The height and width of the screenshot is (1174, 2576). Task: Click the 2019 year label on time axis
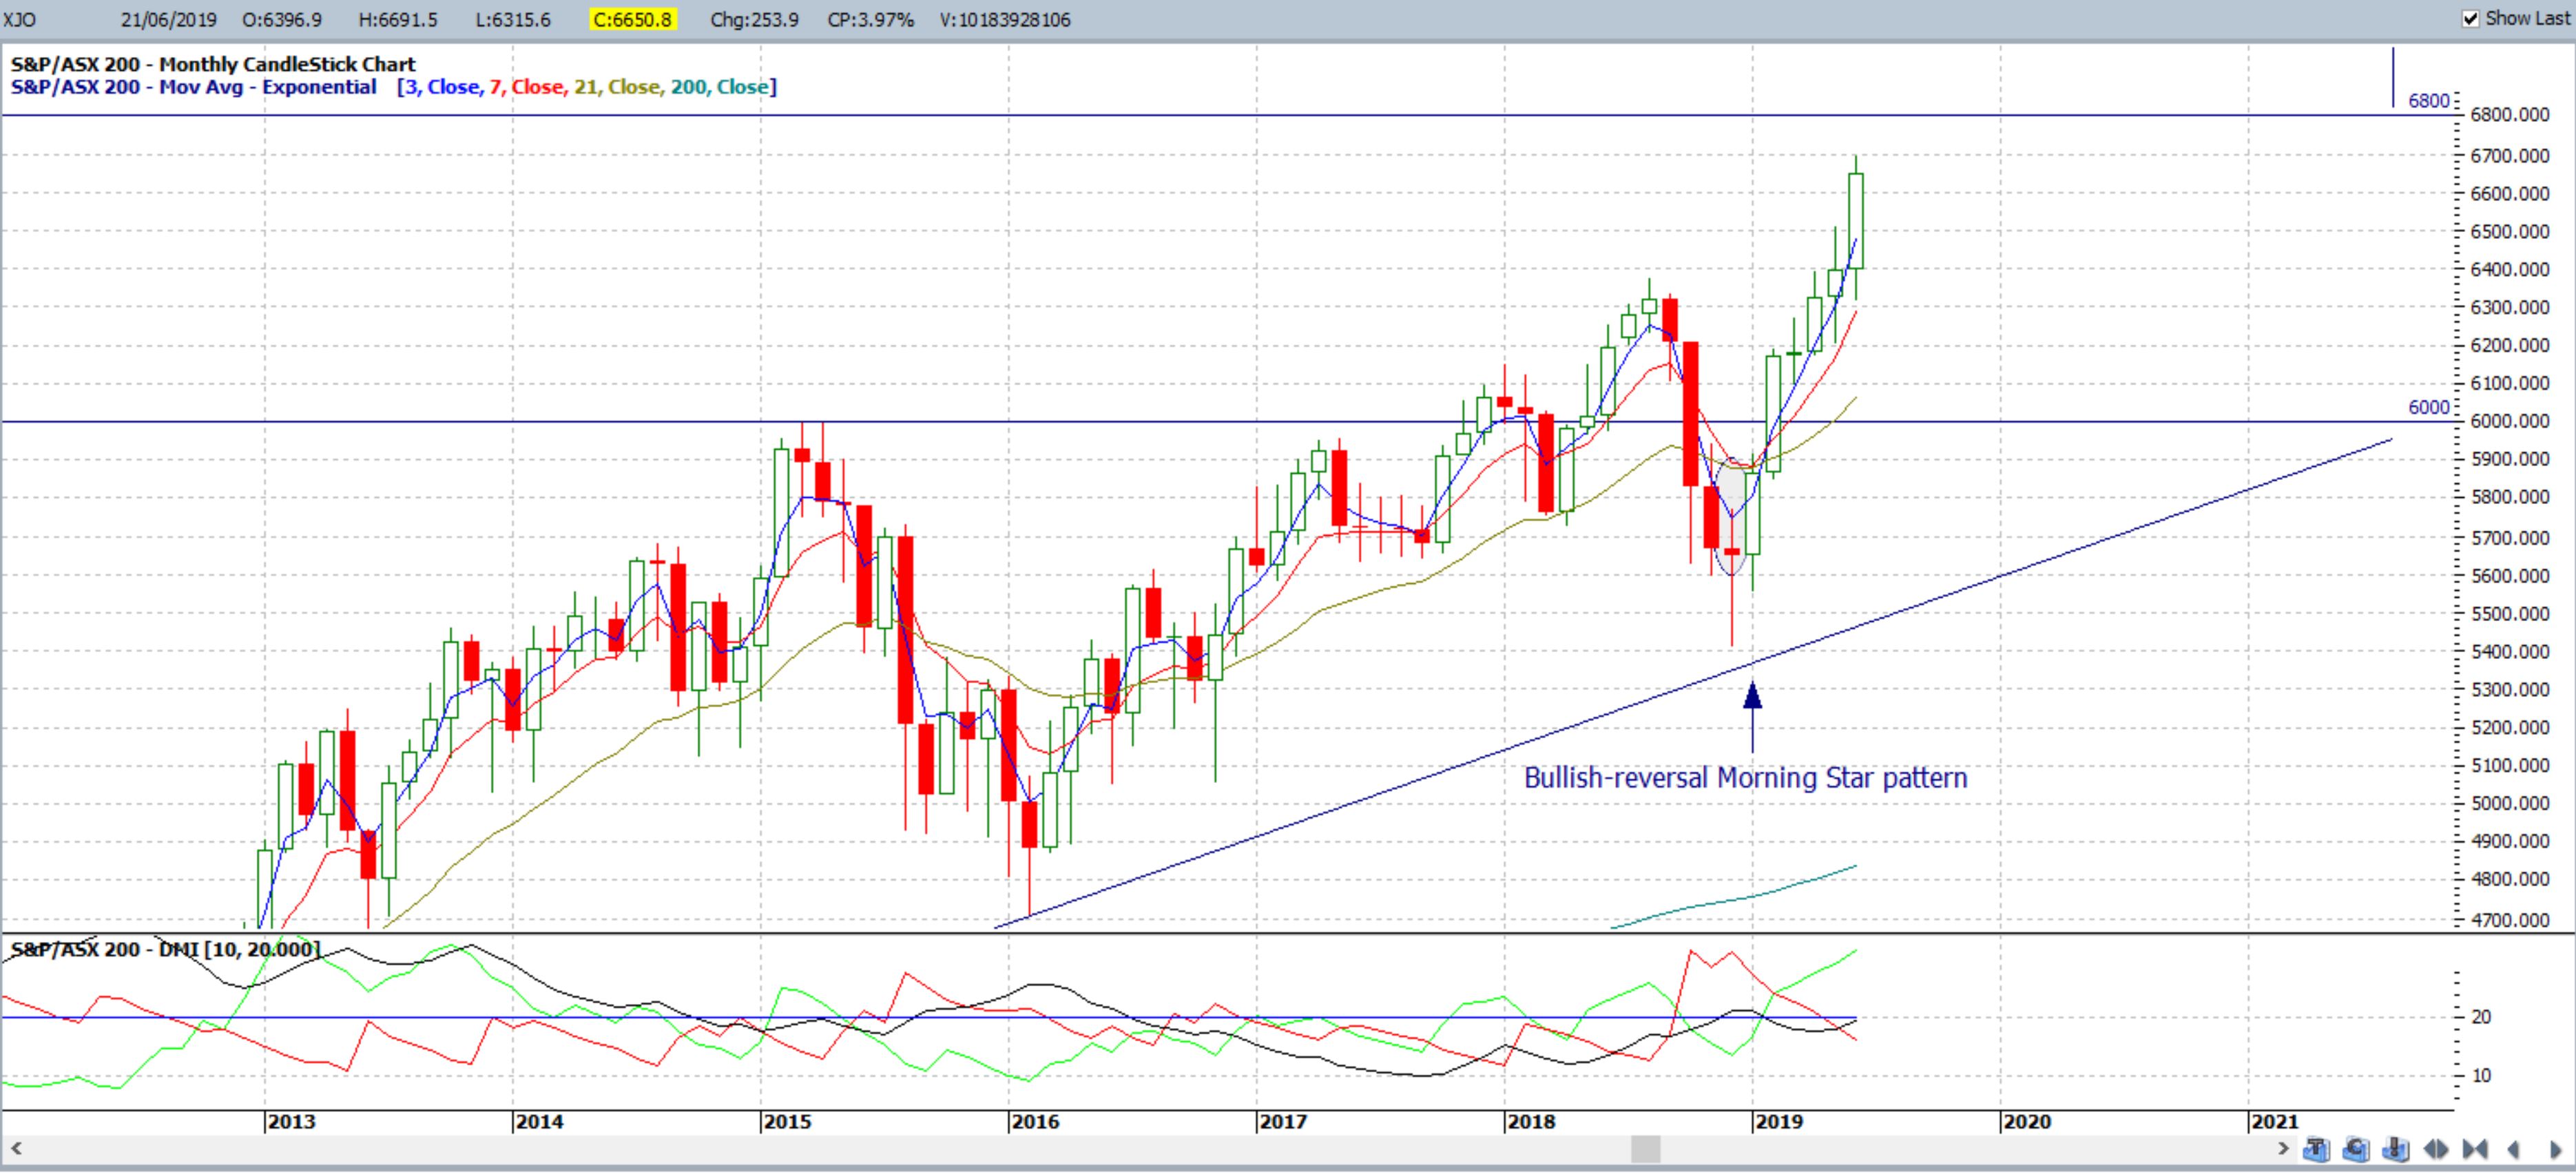coord(1779,1122)
